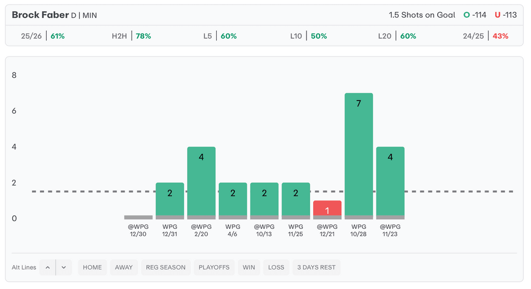This screenshot has height=289, width=531.
Task: Open the 25/26 season 61% stat
Action: click(43, 36)
